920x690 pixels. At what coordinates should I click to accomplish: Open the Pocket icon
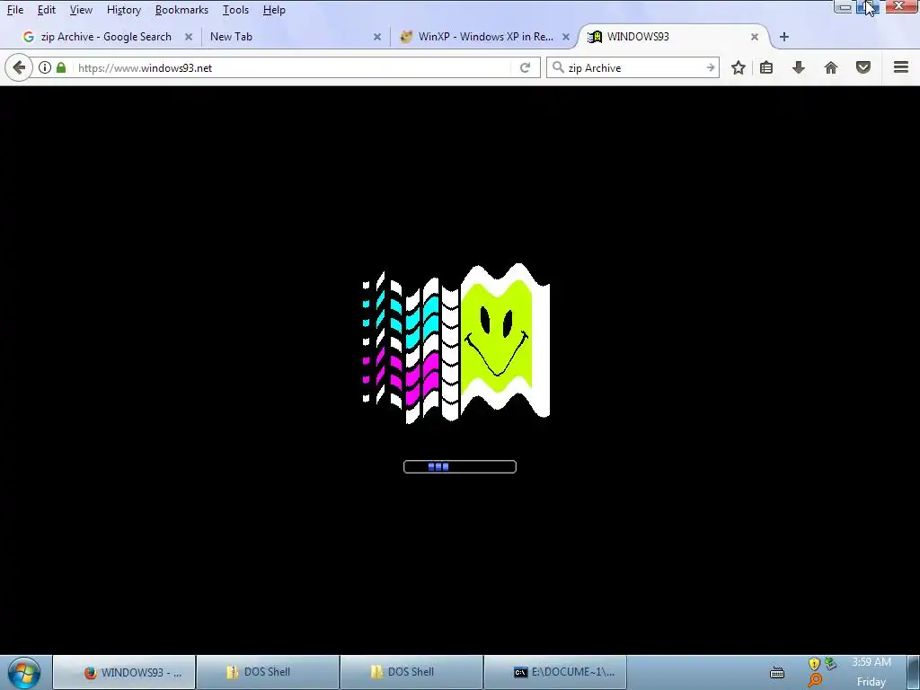point(863,67)
